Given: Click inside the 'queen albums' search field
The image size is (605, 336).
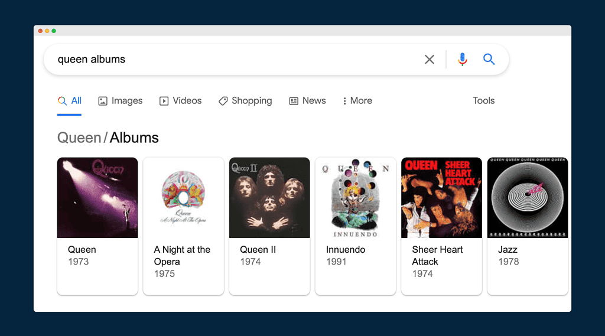Looking at the screenshot, I should [236, 59].
